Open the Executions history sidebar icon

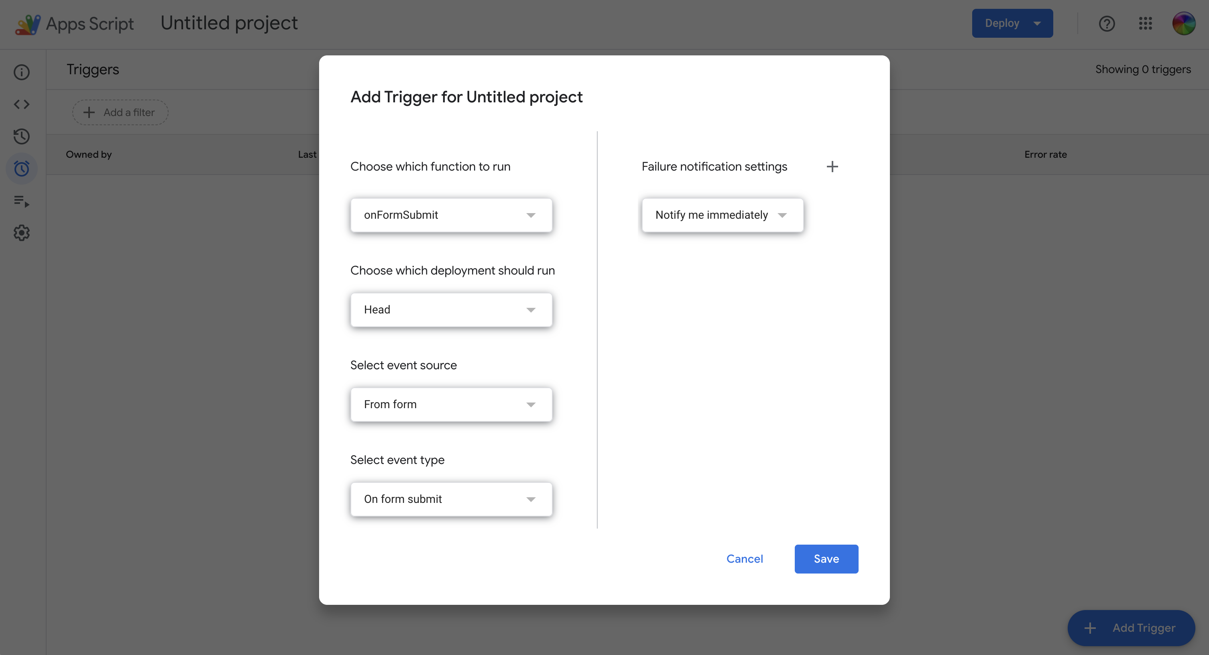[22, 136]
